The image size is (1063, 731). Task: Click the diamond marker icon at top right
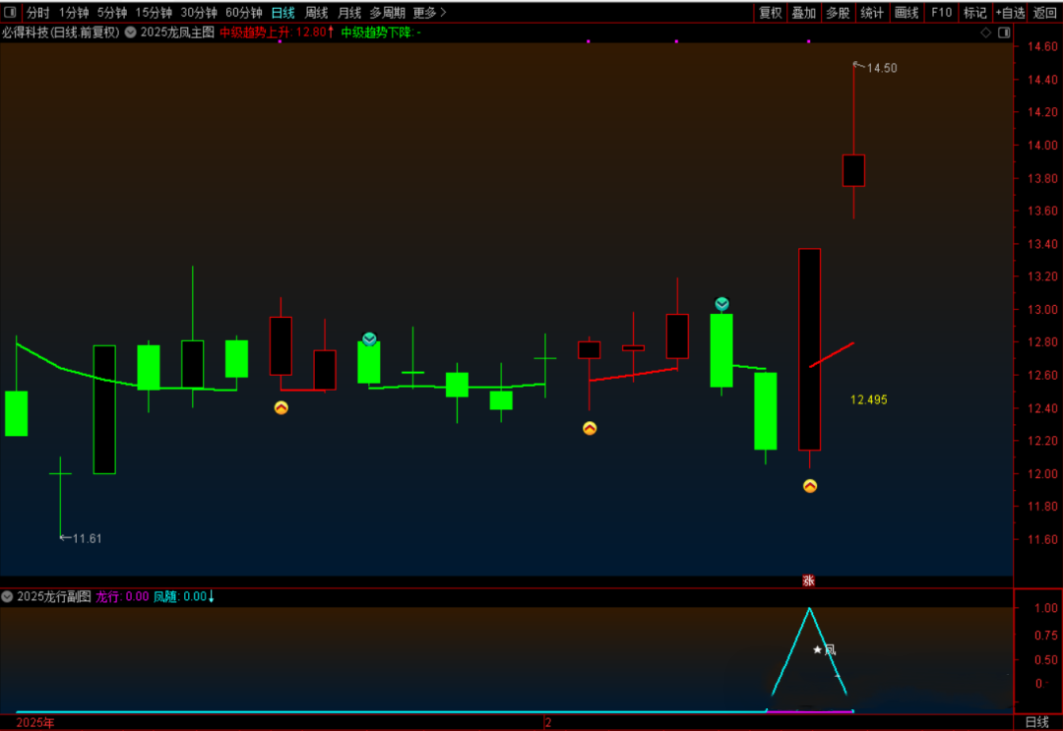pyautogui.click(x=986, y=32)
